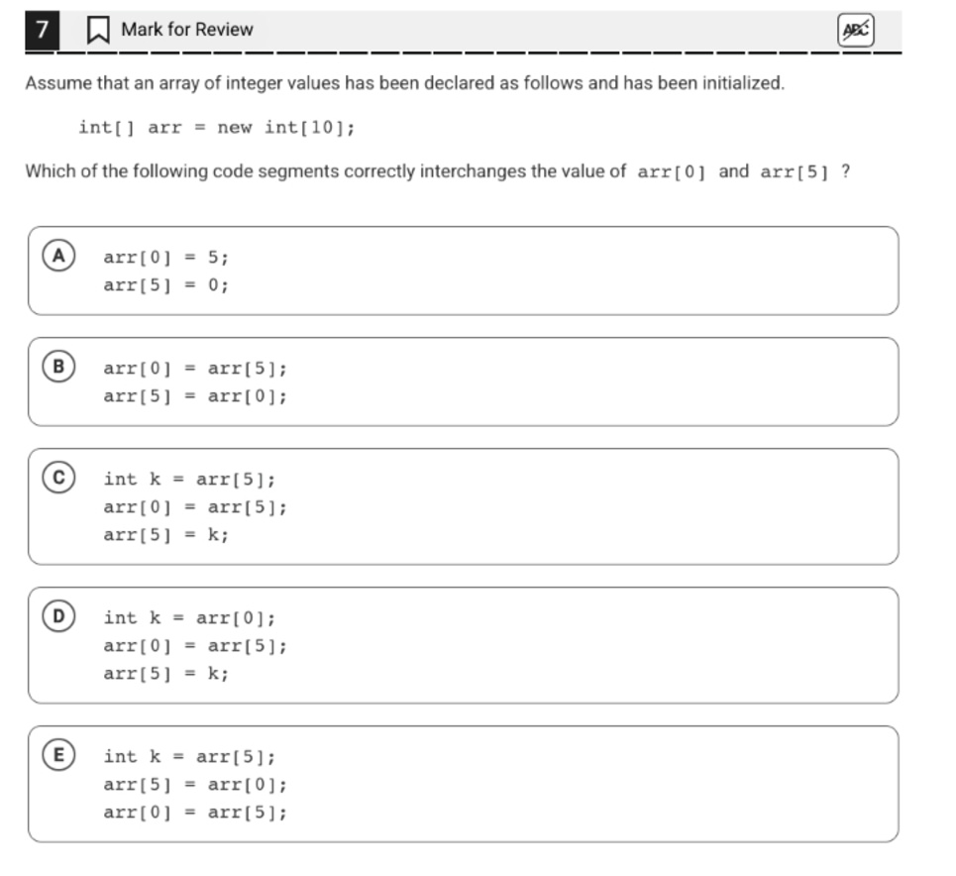The image size is (956, 876).
Task: Click the last line arr[0] = arr[5] in option E
Action: click(x=195, y=813)
